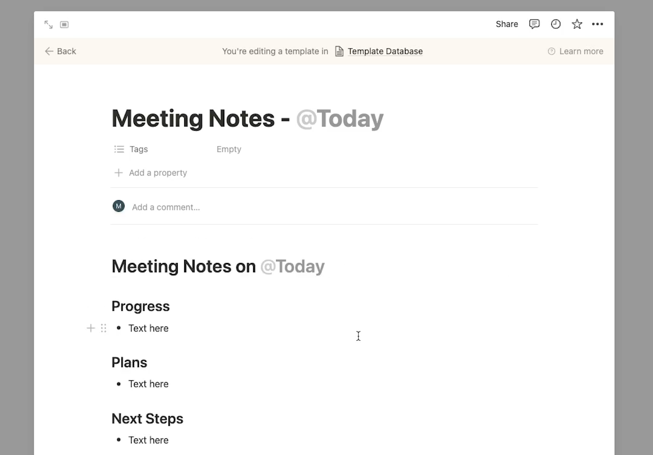Click the Tags property list icon
The height and width of the screenshot is (455, 653).
pyautogui.click(x=119, y=149)
